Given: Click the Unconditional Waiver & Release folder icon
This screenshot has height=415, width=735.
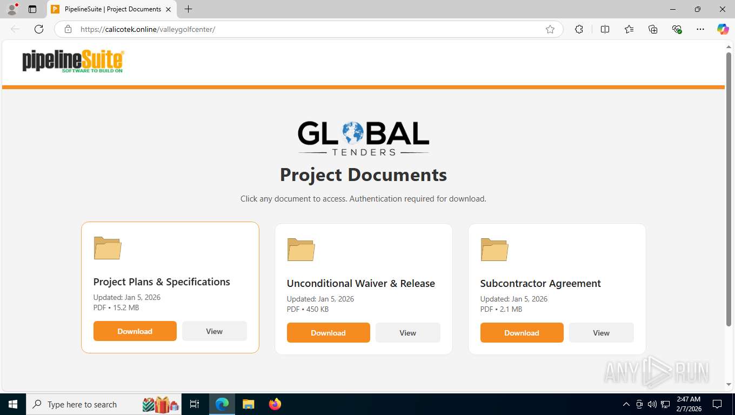Looking at the screenshot, I should click(301, 250).
